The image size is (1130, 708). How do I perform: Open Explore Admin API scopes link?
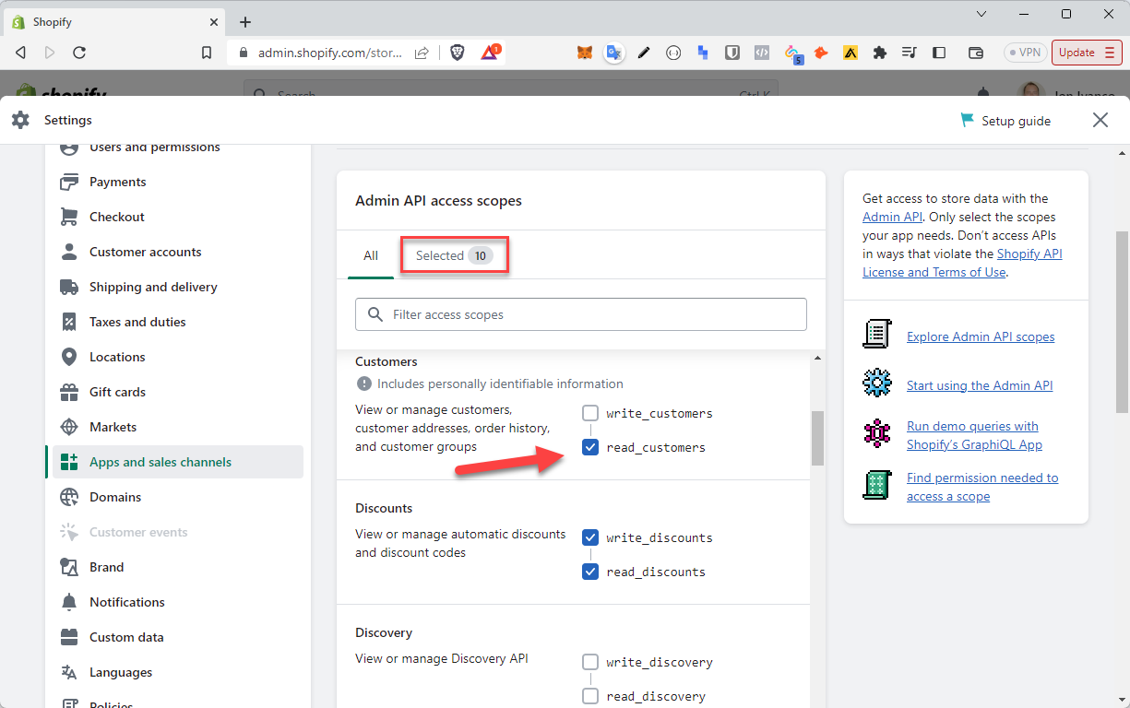point(981,336)
